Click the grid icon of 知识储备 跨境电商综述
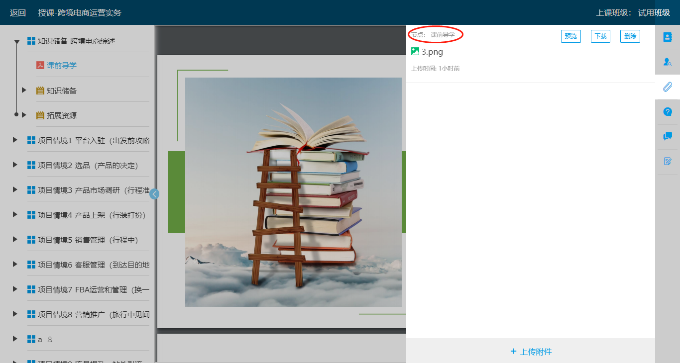The height and width of the screenshot is (363, 680). [x=31, y=41]
